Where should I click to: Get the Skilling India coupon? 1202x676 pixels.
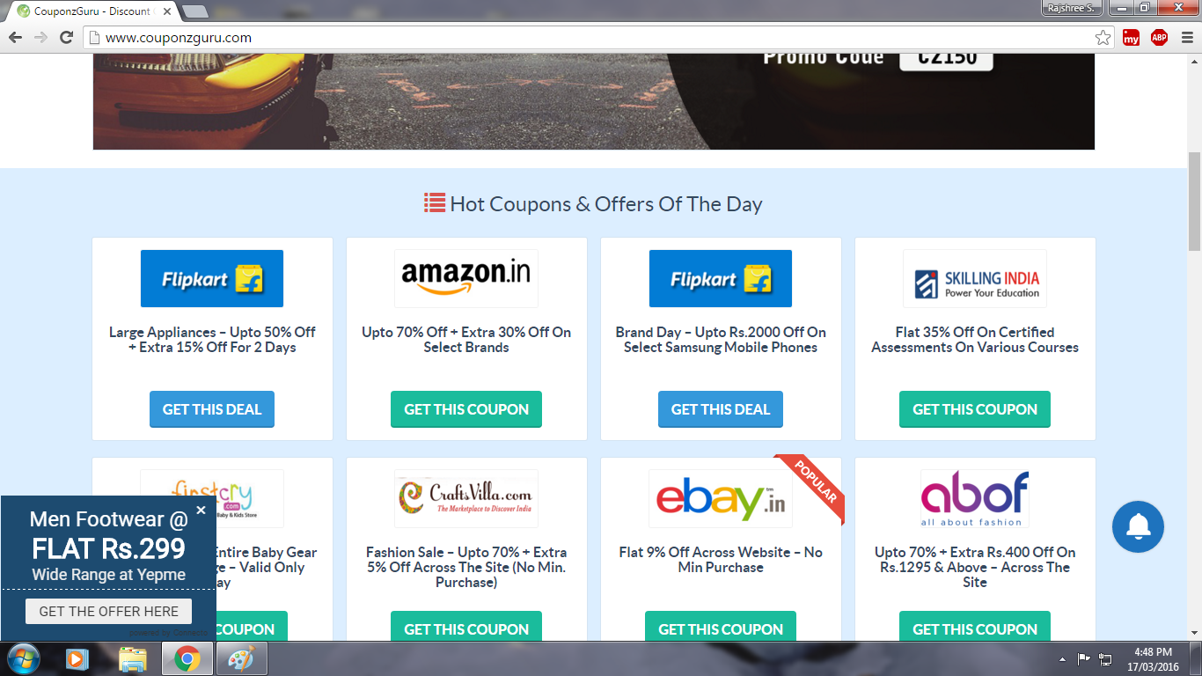(975, 409)
